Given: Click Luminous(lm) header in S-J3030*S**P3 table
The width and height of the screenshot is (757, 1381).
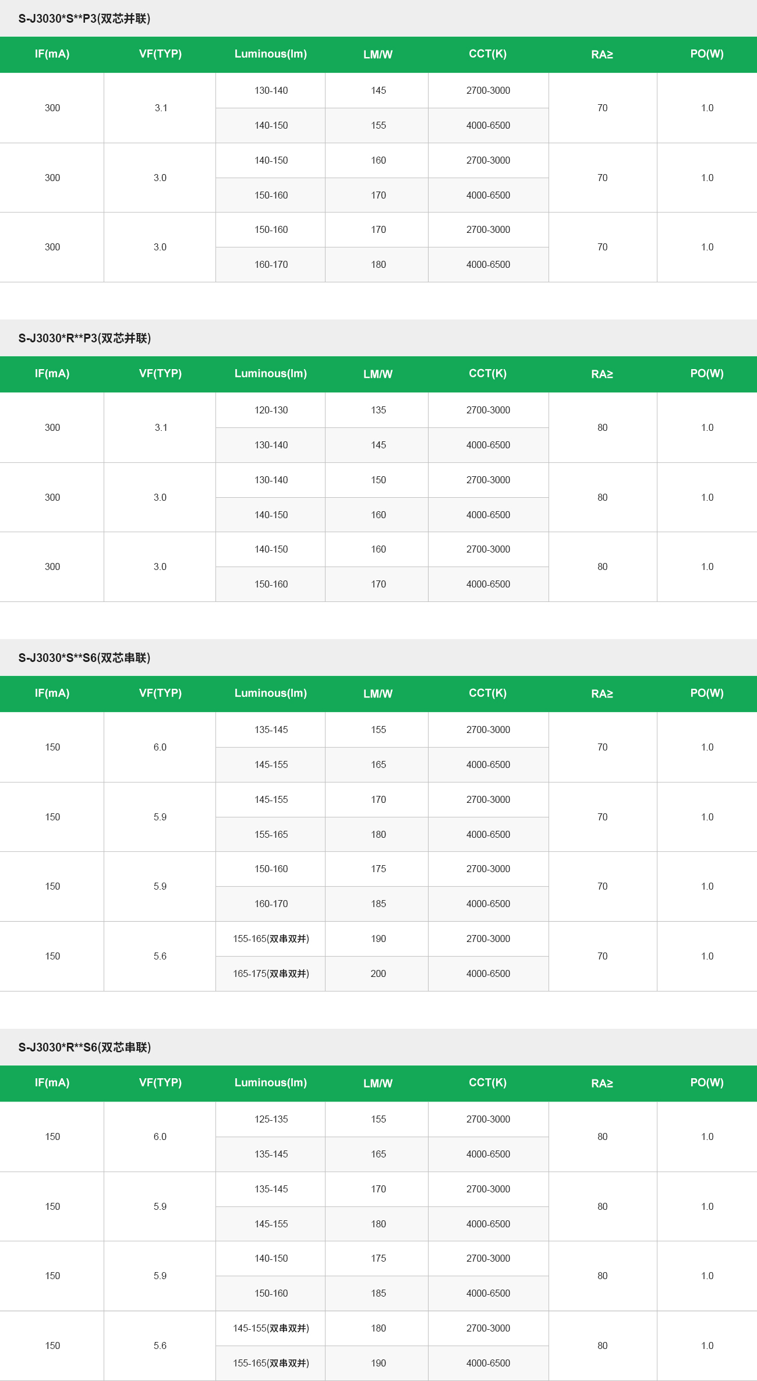Looking at the screenshot, I should (271, 54).
